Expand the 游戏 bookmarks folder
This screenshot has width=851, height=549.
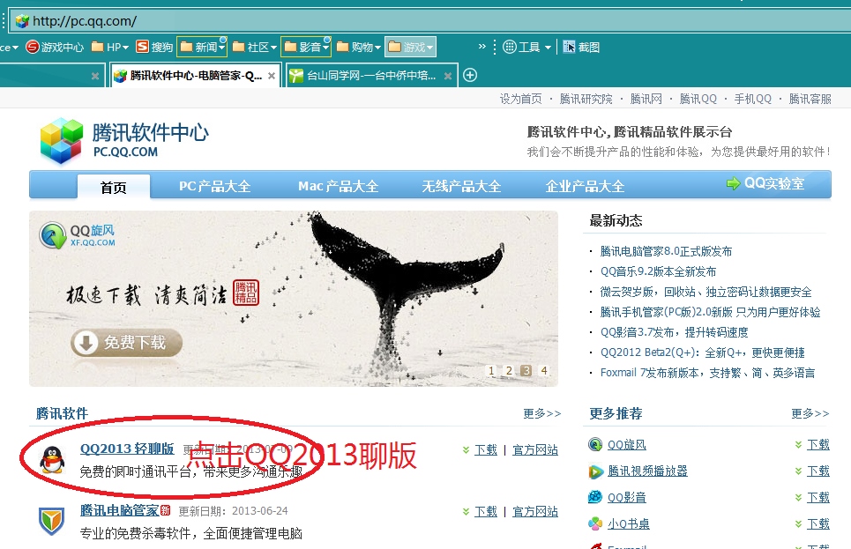click(x=411, y=48)
